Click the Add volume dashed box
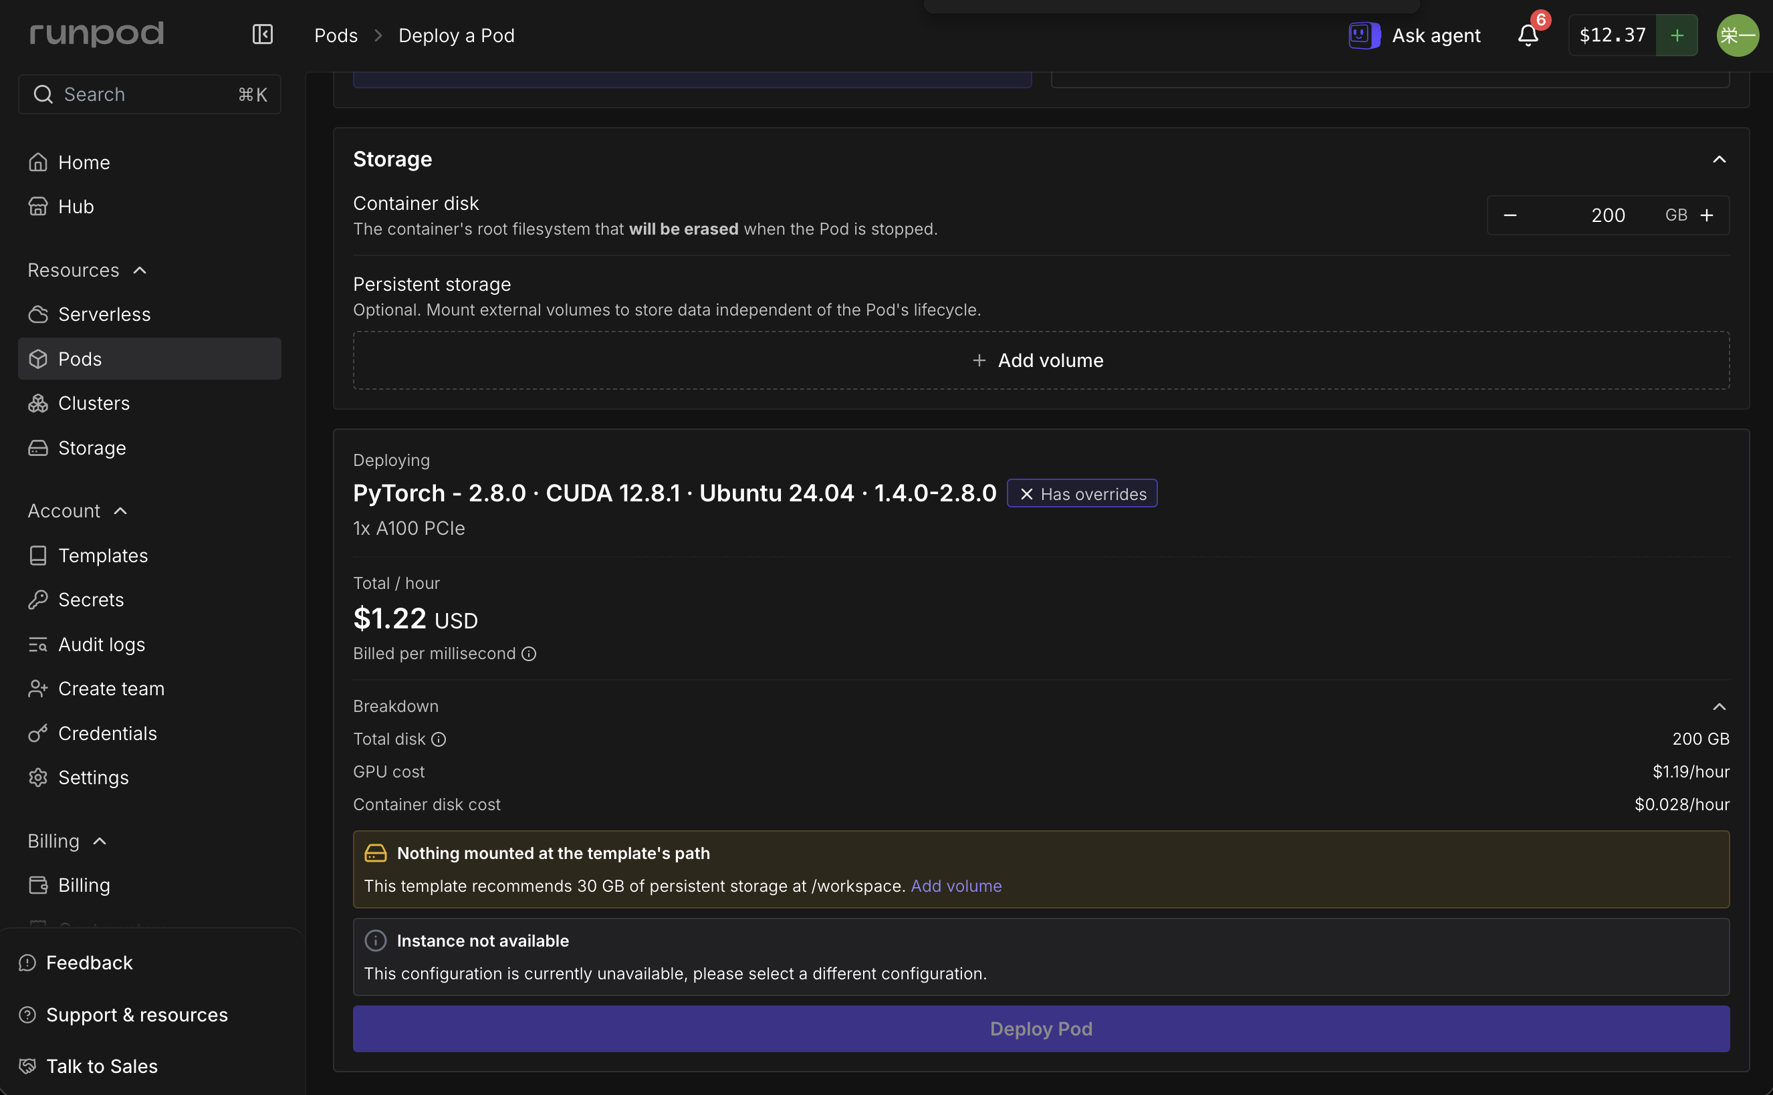 coord(1041,361)
